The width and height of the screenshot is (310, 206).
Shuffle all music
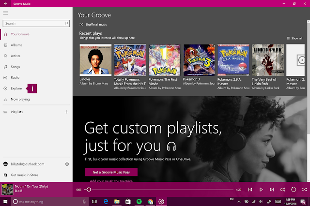click(93, 25)
